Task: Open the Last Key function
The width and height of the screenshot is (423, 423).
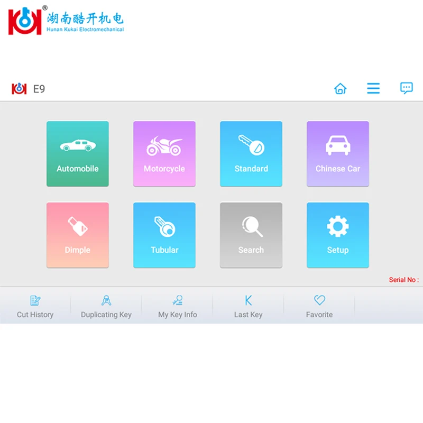Action: 249,307
